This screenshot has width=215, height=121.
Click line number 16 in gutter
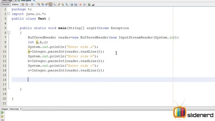[x=4, y=80]
